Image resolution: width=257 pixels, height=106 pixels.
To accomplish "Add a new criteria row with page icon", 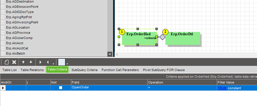I will tap(7, 62).
